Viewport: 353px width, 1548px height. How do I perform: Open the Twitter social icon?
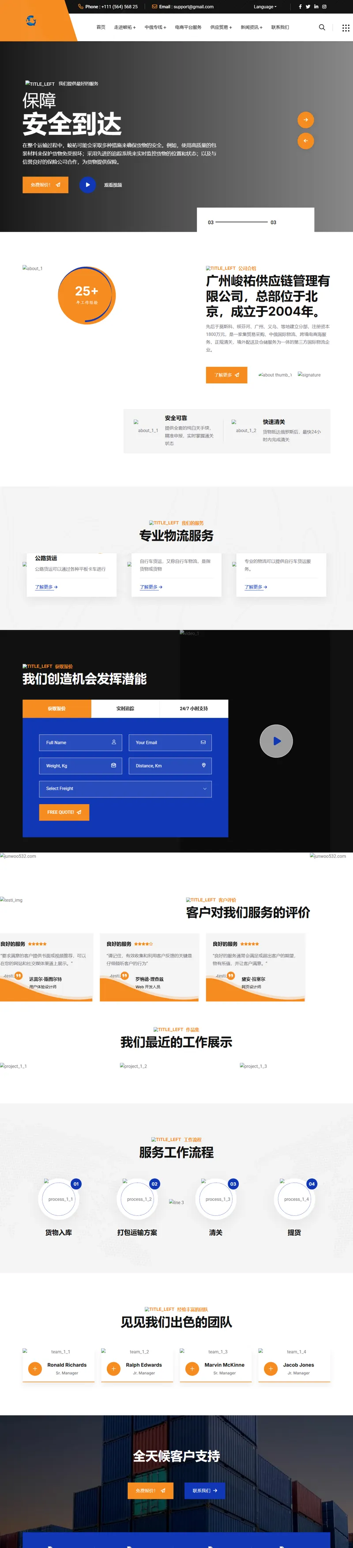coord(308,7)
